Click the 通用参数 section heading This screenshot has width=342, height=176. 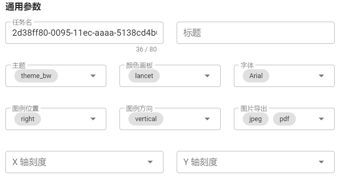click(x=23, y=6)
